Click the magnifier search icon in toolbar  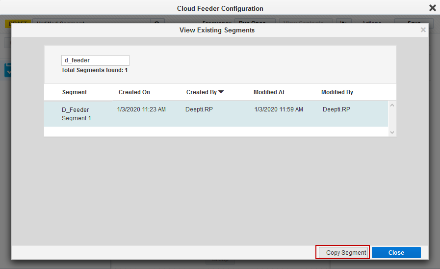(x=157, y=23)
